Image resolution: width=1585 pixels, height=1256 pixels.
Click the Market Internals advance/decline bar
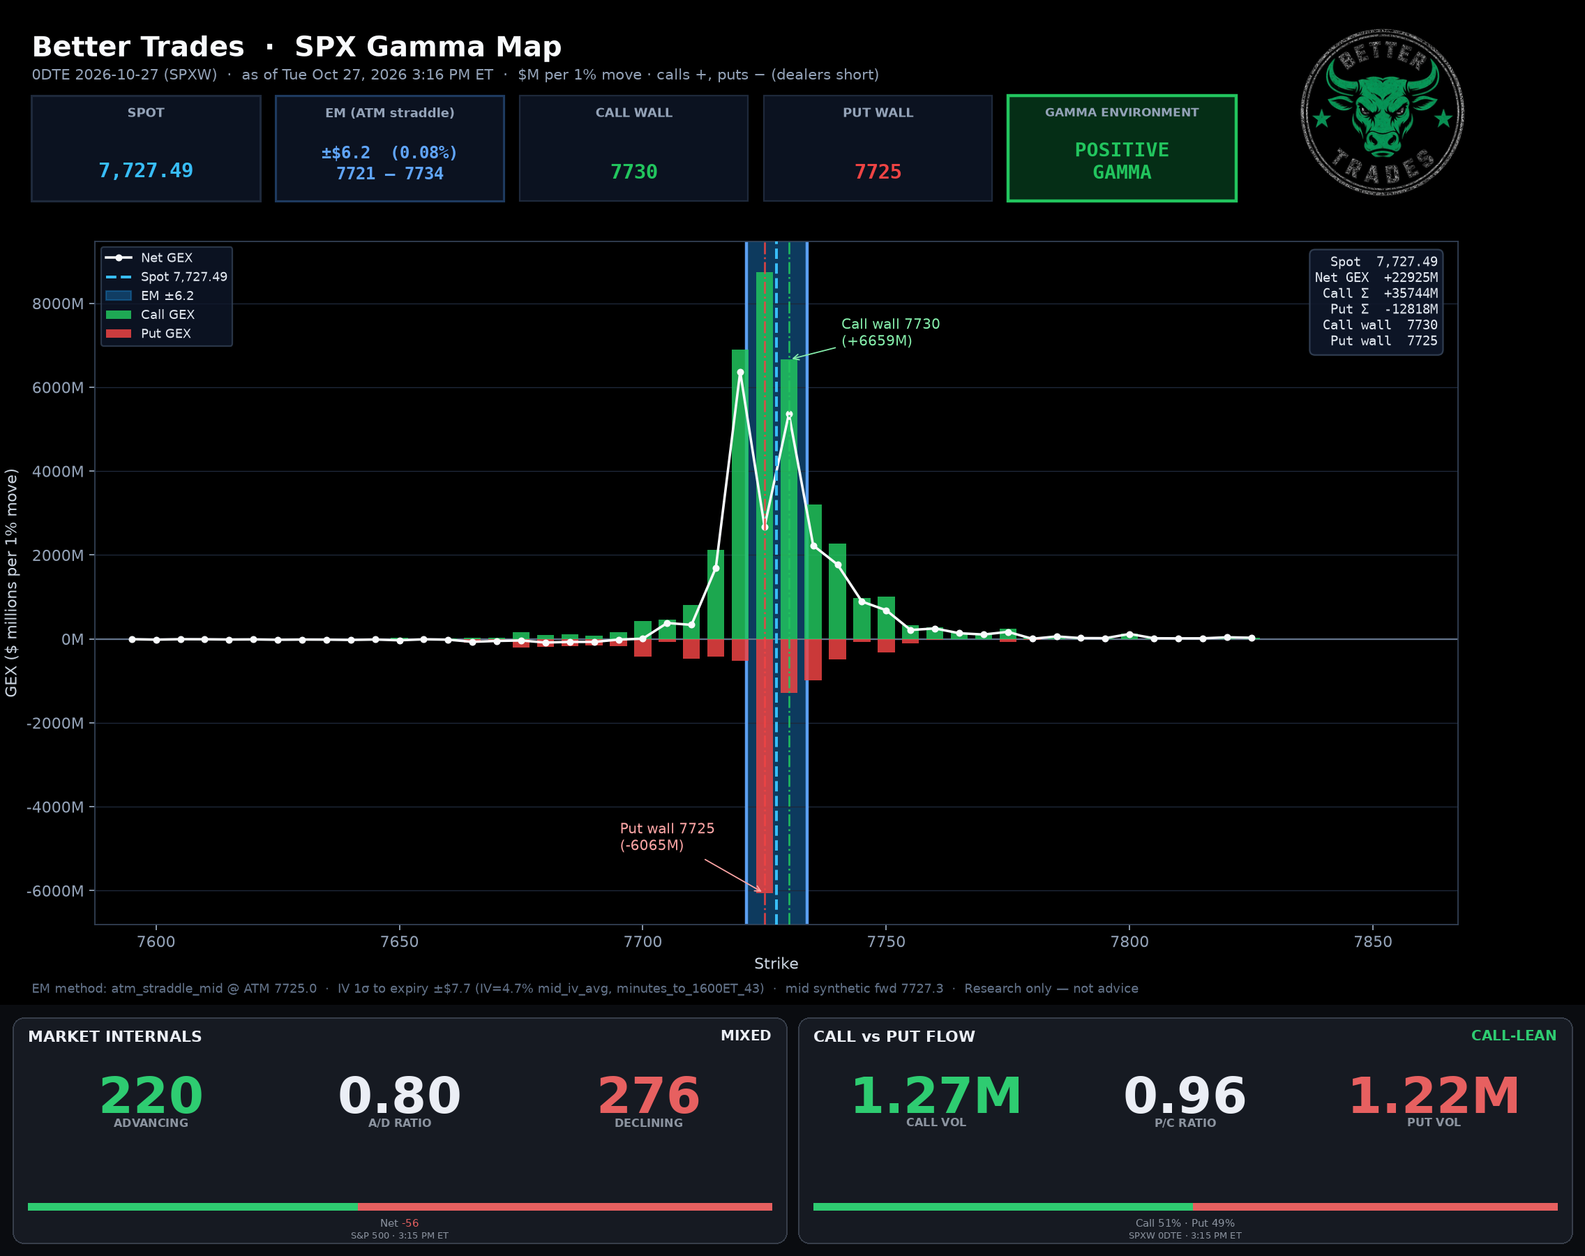coord(400,1206)
